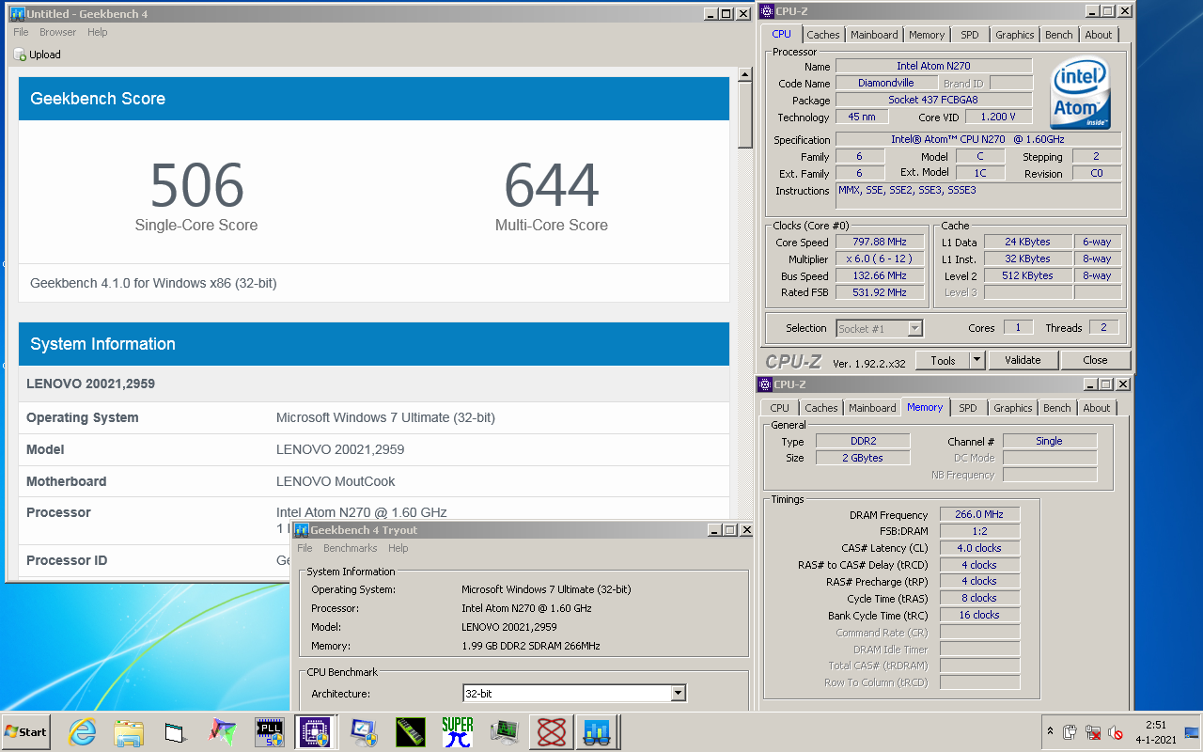Select Caches tab in lower CPU-Z window

tap(821, 408)
